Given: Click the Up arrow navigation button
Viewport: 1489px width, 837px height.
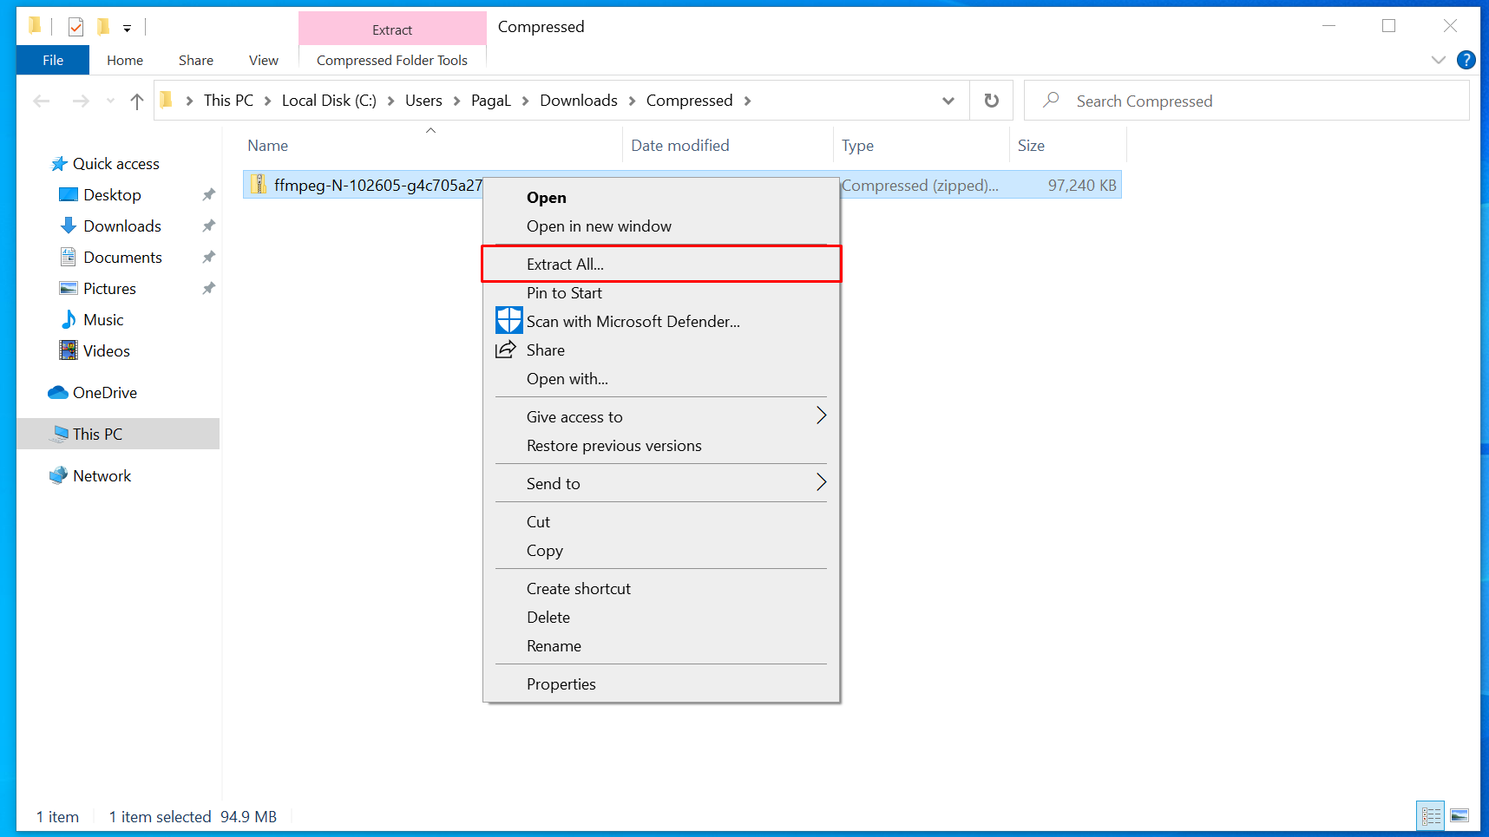Looking at the screenshot, I should coord(137,101).
